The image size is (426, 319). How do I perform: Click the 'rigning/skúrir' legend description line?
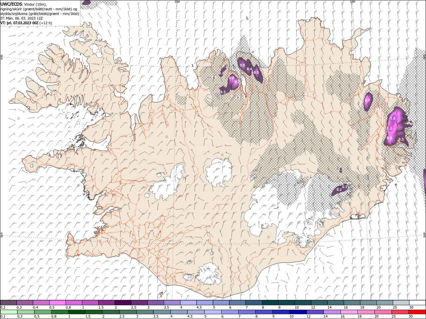click(39, 9)
